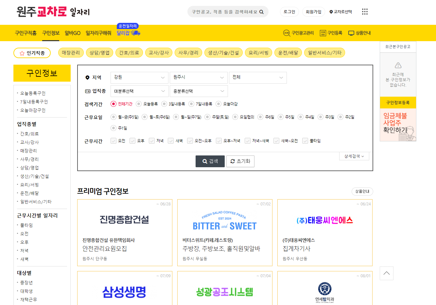This screenshot has width=436, height=305.
Task: Open the BITTER and SWEET job card
Action: [x=225, y=233]
